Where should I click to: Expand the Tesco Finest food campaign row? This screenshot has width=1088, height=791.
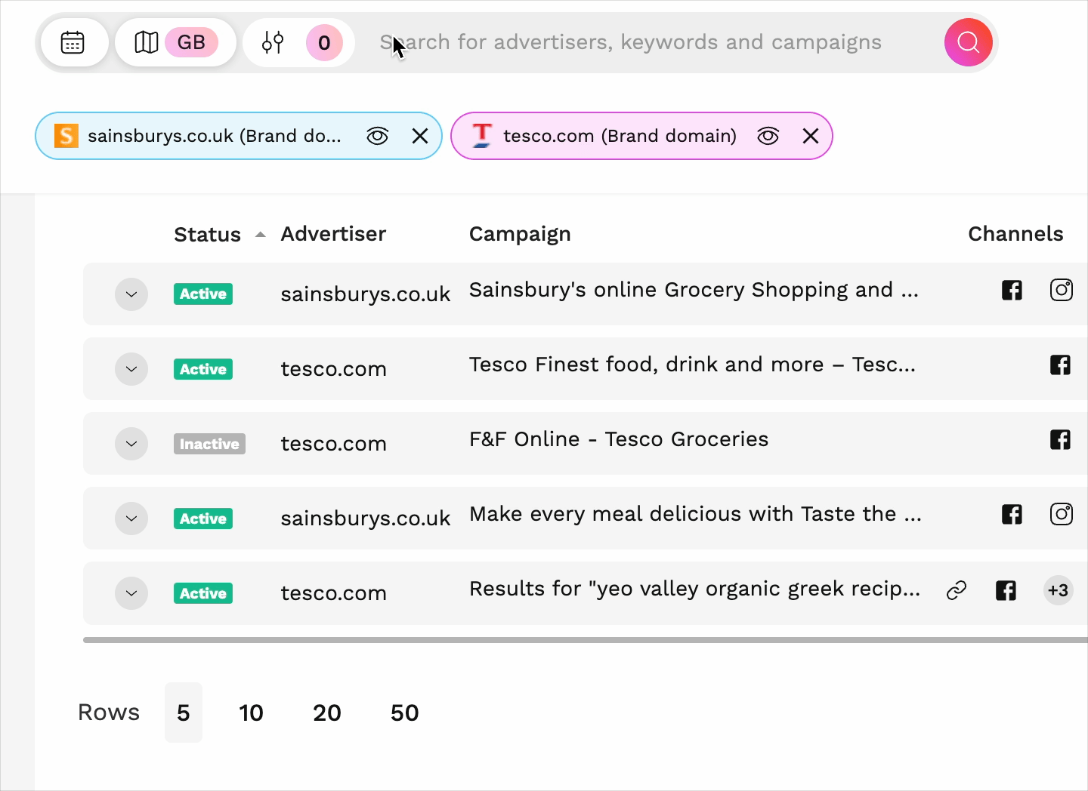131,369
